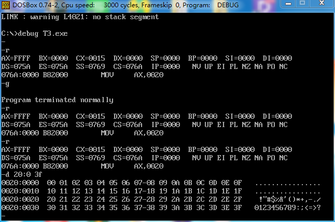Click the '-g' command line

(x=5, y=84)
